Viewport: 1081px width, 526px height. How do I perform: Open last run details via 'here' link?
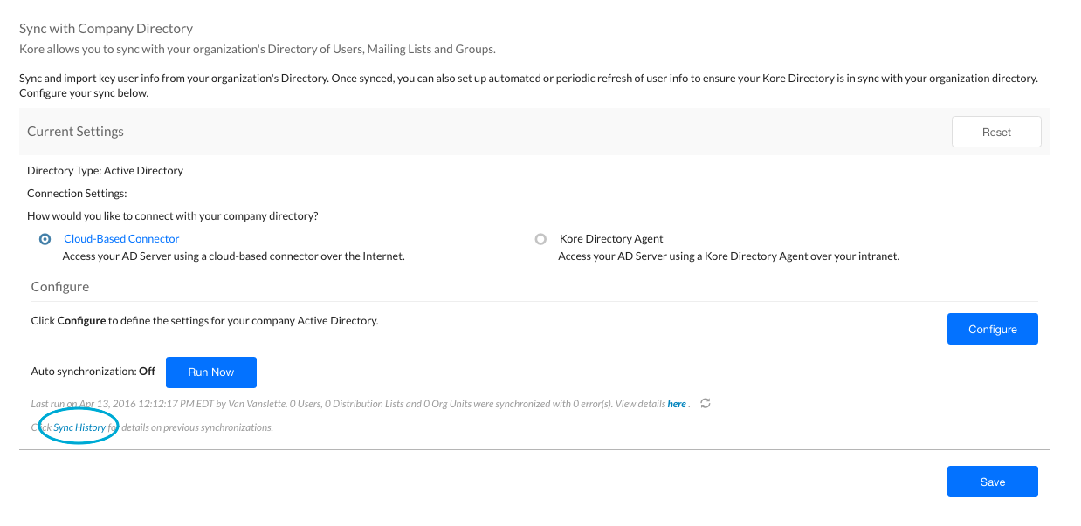click(x=677, y=404)
